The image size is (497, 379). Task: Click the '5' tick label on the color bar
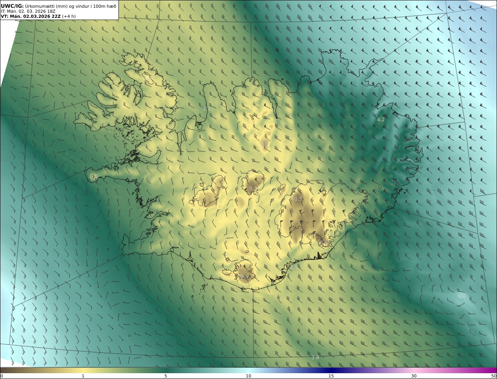pyautogui.click(x=166, y=376)
